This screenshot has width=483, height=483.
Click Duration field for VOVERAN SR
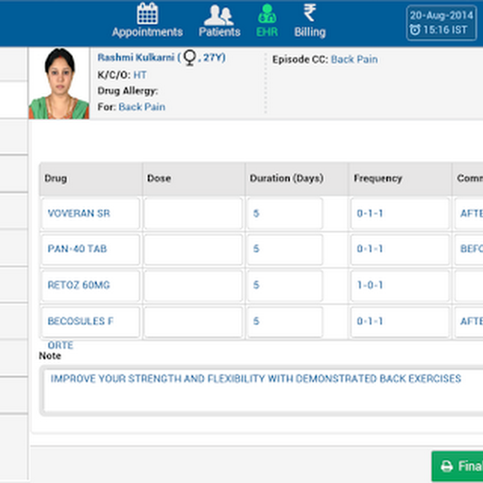(285, 214)
